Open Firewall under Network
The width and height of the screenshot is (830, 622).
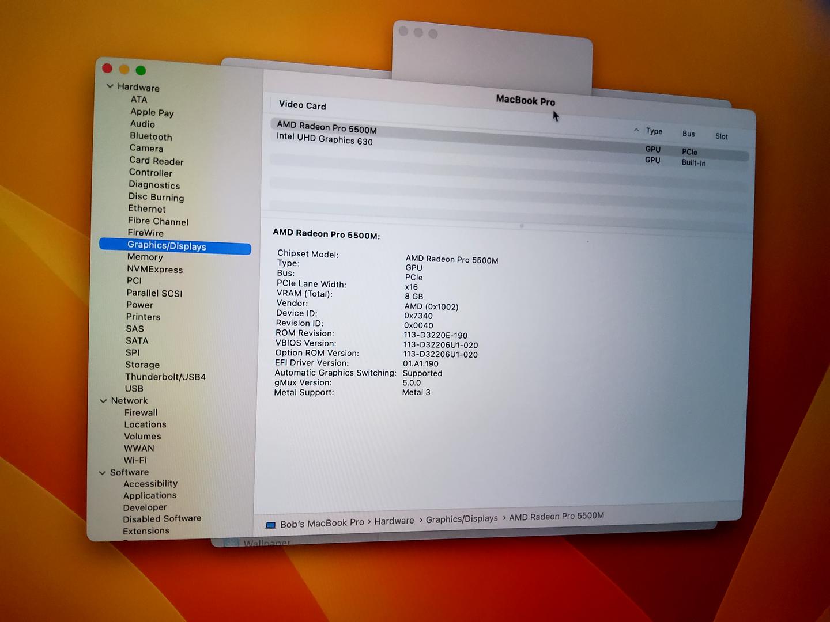coord(141,412)
